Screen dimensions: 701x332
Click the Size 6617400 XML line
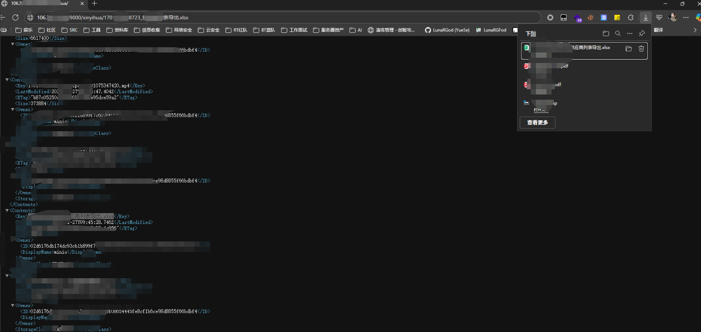[41, 38]
